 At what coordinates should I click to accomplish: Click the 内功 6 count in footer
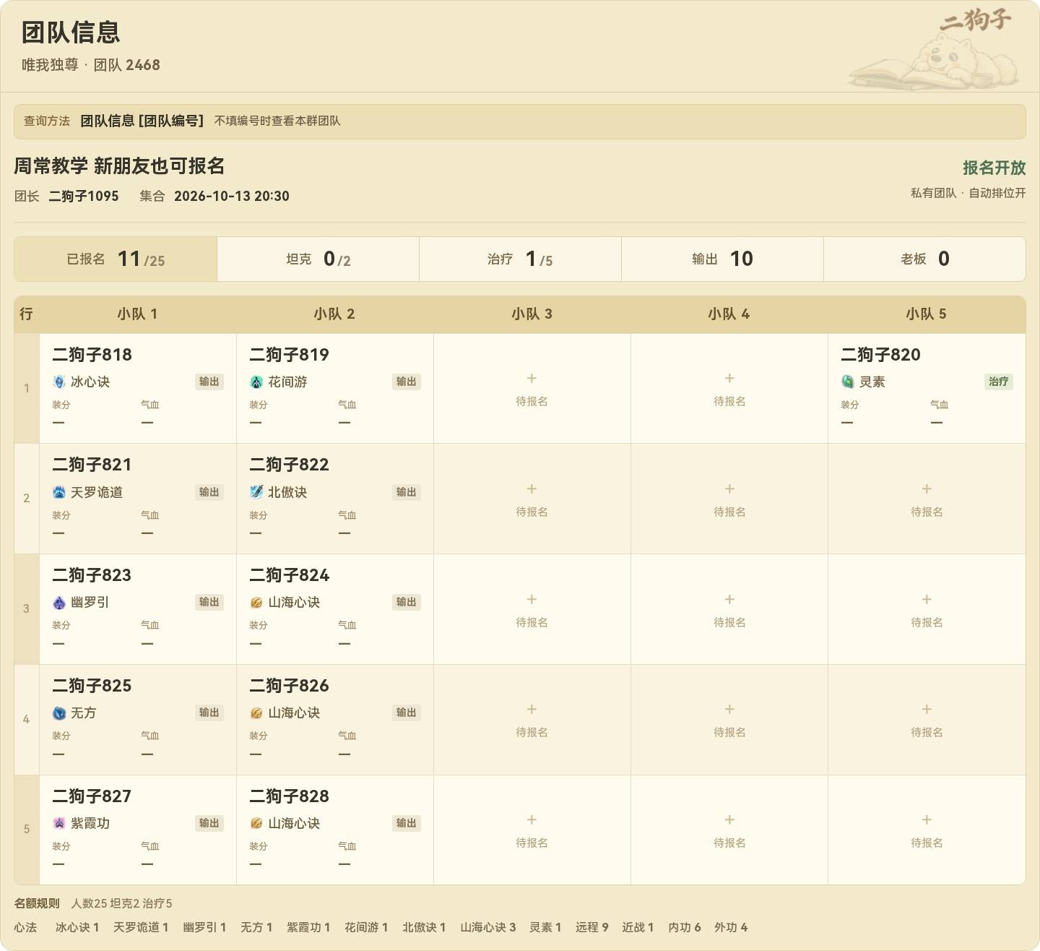coord(685,927)
